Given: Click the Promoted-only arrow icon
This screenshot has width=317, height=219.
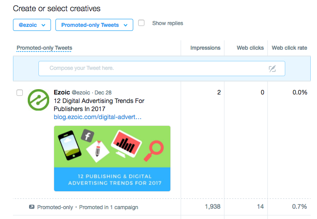Looking at the screenshot, I should (x=31, y=207).
